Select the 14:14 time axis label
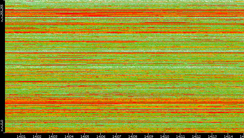244x138 pixels. coord(228,136)
